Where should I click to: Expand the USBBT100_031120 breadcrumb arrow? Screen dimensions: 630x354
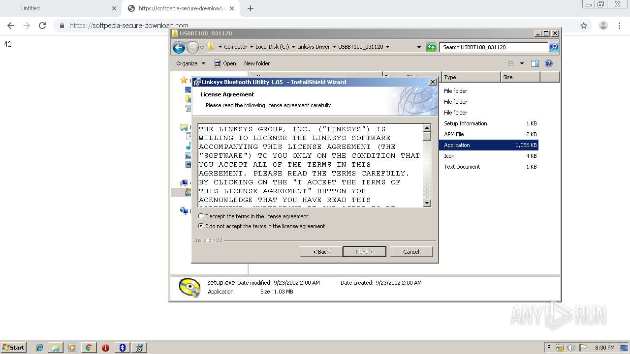click(x=387, y=47)
